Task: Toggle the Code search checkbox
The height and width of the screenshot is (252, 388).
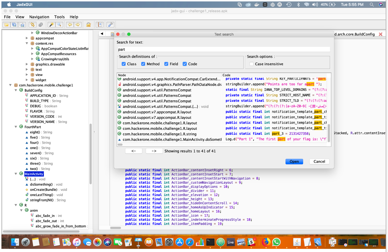Action: [185, 64]
